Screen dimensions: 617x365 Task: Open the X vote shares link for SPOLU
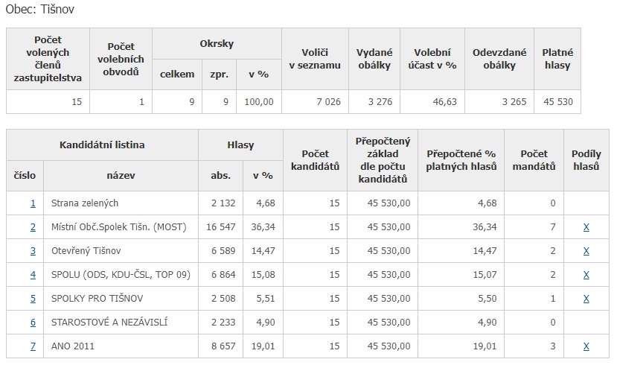(x=586, y=274)
